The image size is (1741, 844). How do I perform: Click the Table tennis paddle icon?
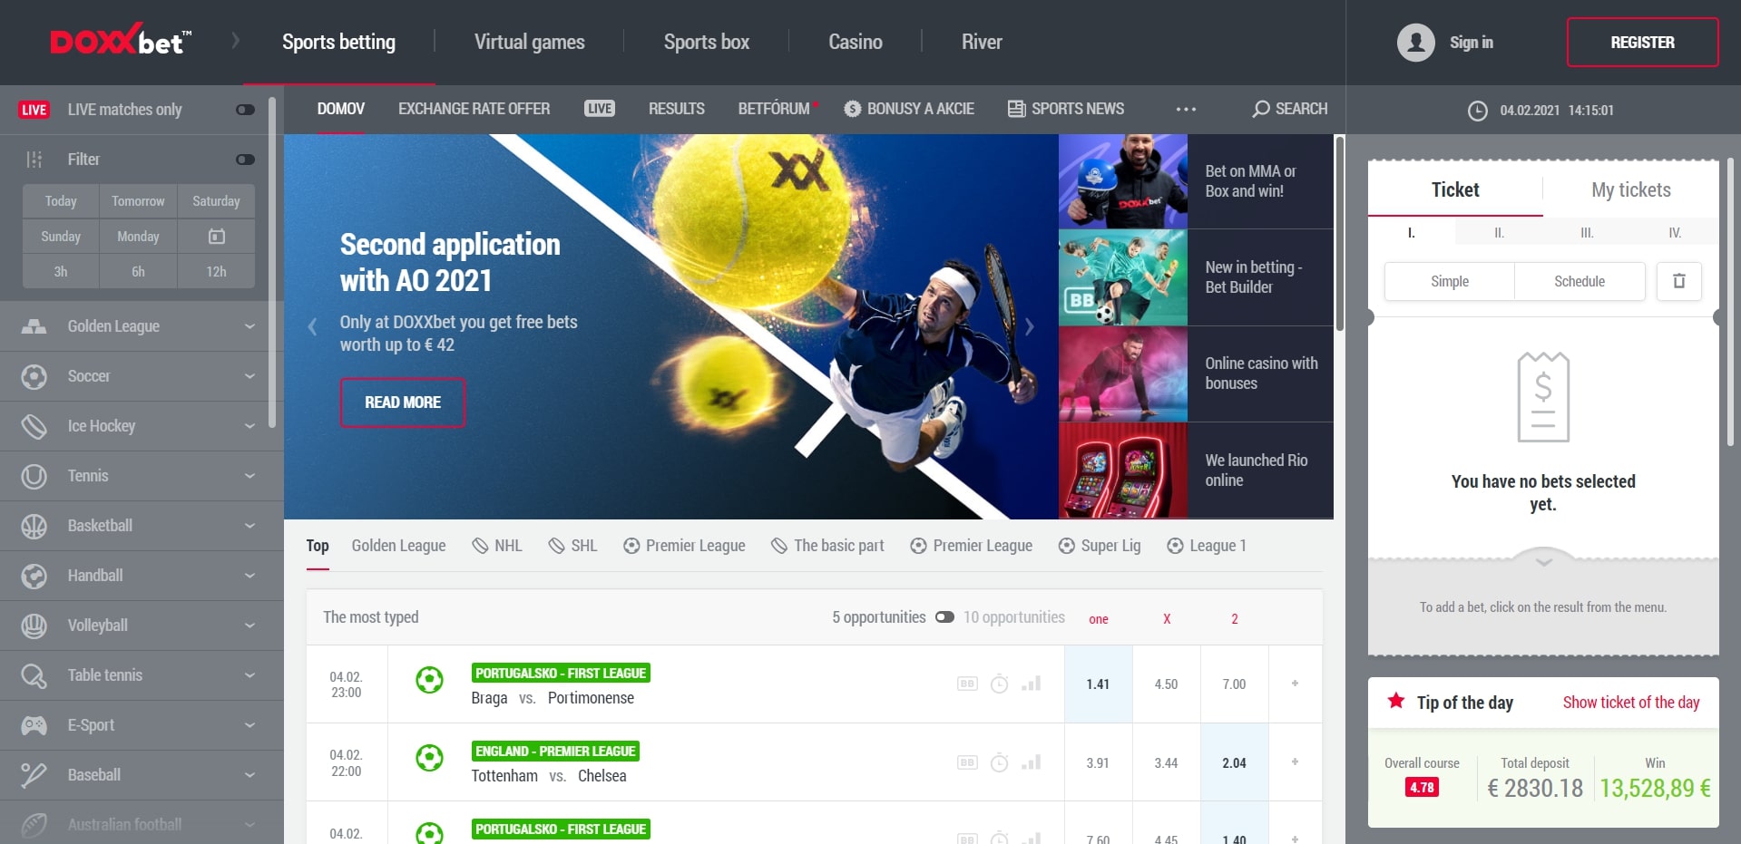pyautogui.click(x=34, y=675)
